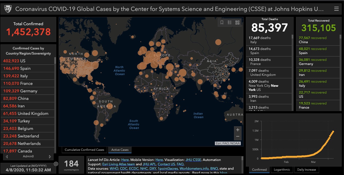Select the 23,248 Switzerland row

[x=28, y=136]
